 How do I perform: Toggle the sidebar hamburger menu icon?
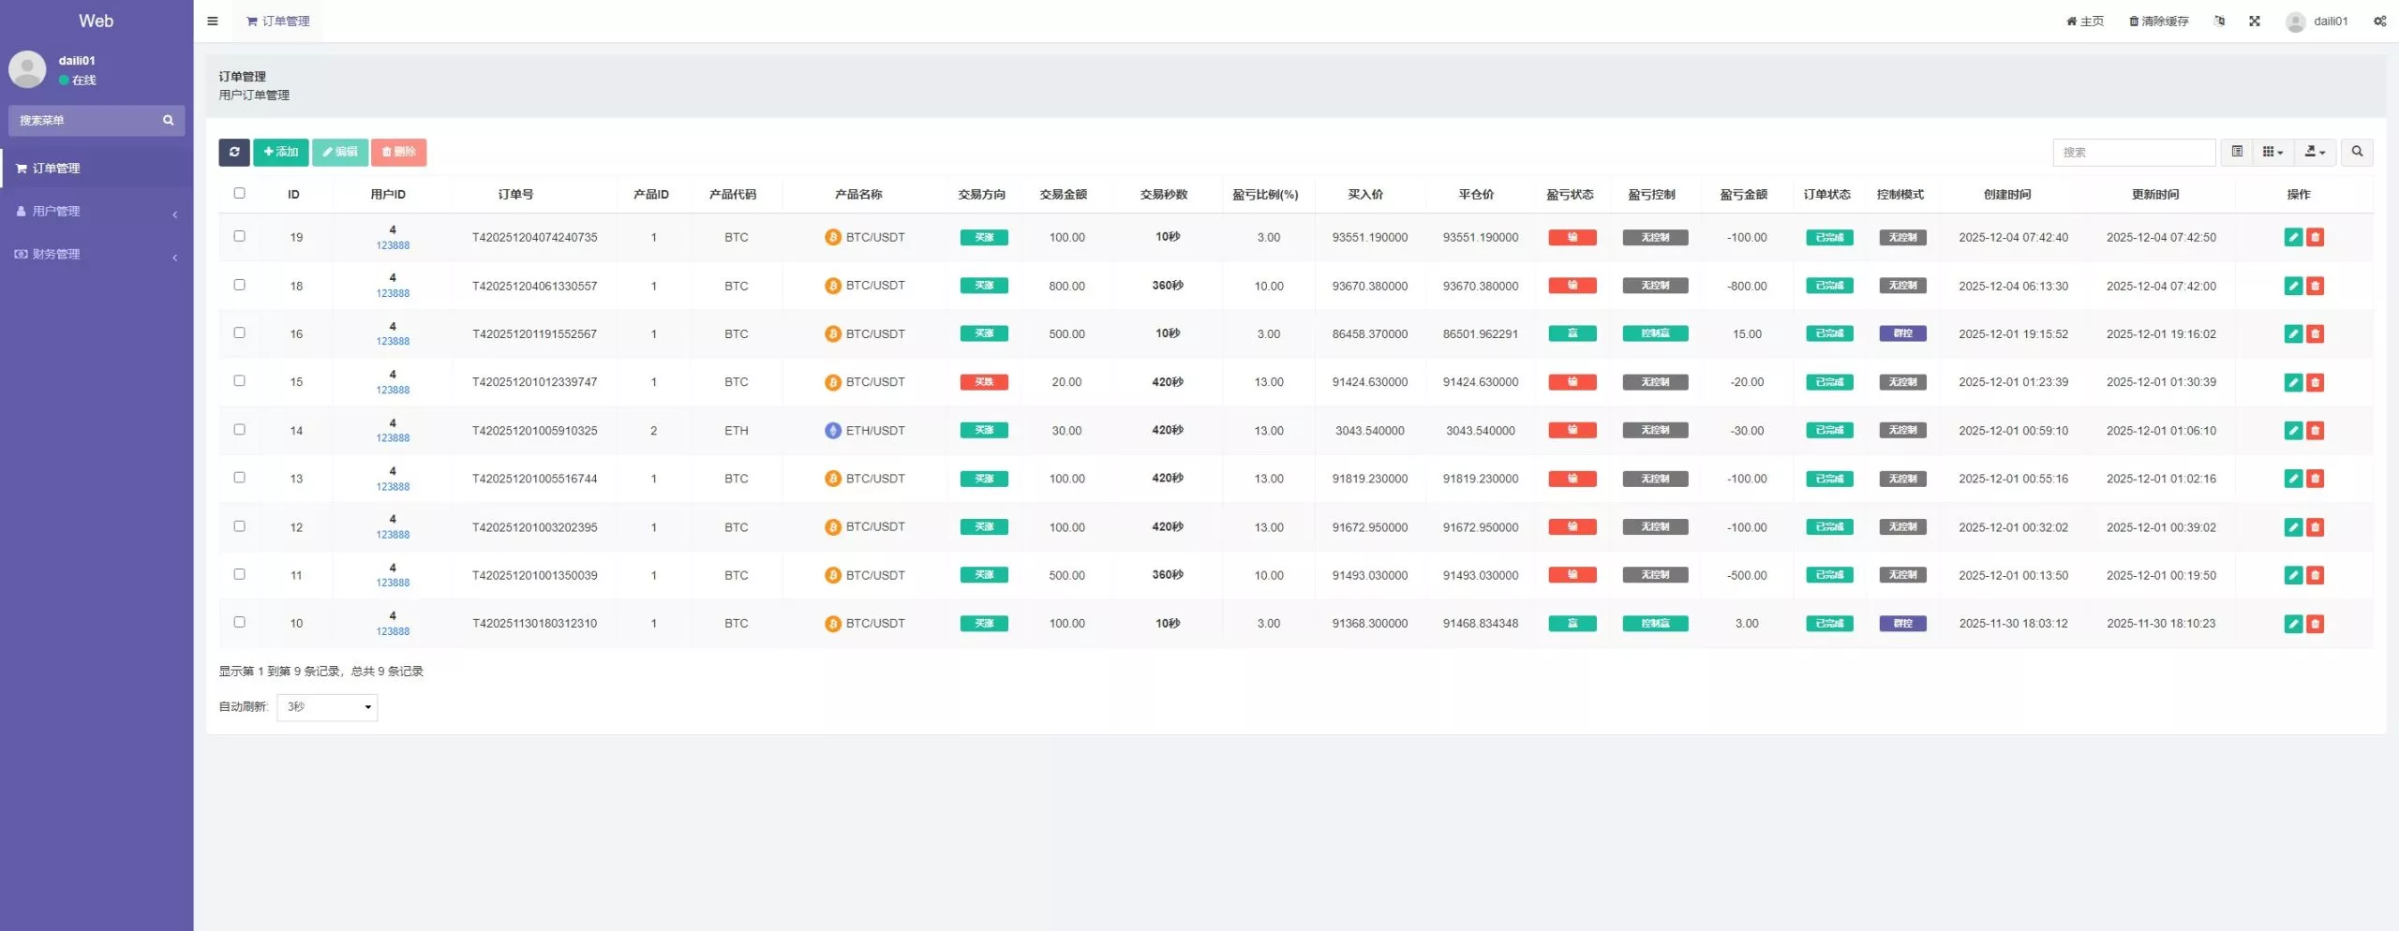(x=213, y=21)
